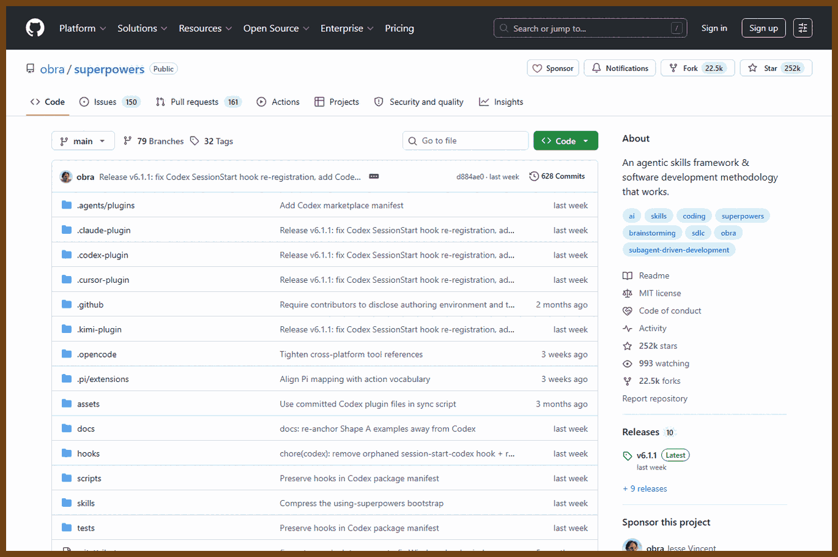Image resolution: width=838 pixels, height=557 pixels.
Task: Click the Notifications bell button
Action: 620,68
